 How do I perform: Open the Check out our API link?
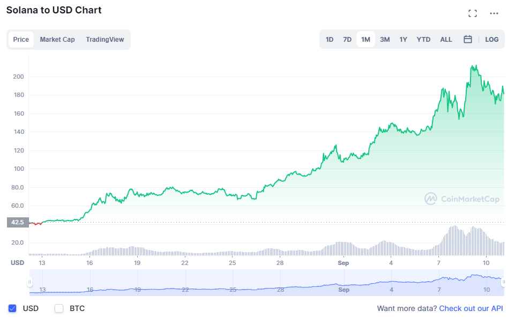point(471,308)
